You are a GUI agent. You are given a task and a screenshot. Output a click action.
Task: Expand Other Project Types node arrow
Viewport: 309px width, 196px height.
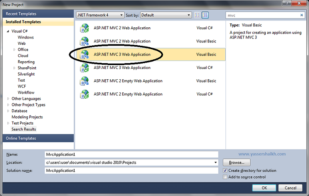point(8,105)
